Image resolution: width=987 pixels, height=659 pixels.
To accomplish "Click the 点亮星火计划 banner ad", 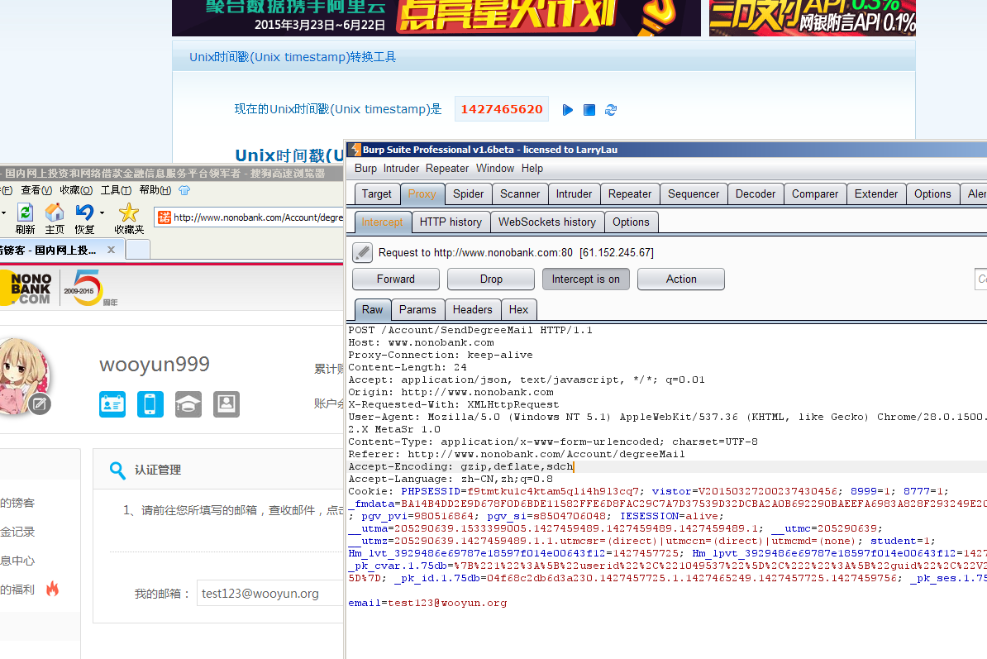I will (x=436, y=17).
